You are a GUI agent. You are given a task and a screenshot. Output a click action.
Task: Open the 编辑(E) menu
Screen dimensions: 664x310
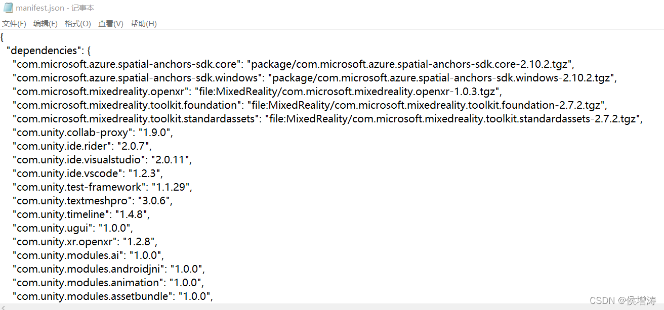pyautogui.click(x=46, y=24)
